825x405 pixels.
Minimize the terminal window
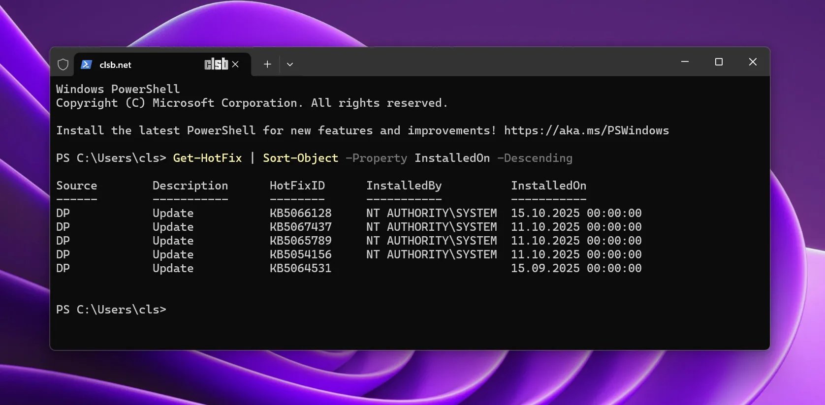685,62
